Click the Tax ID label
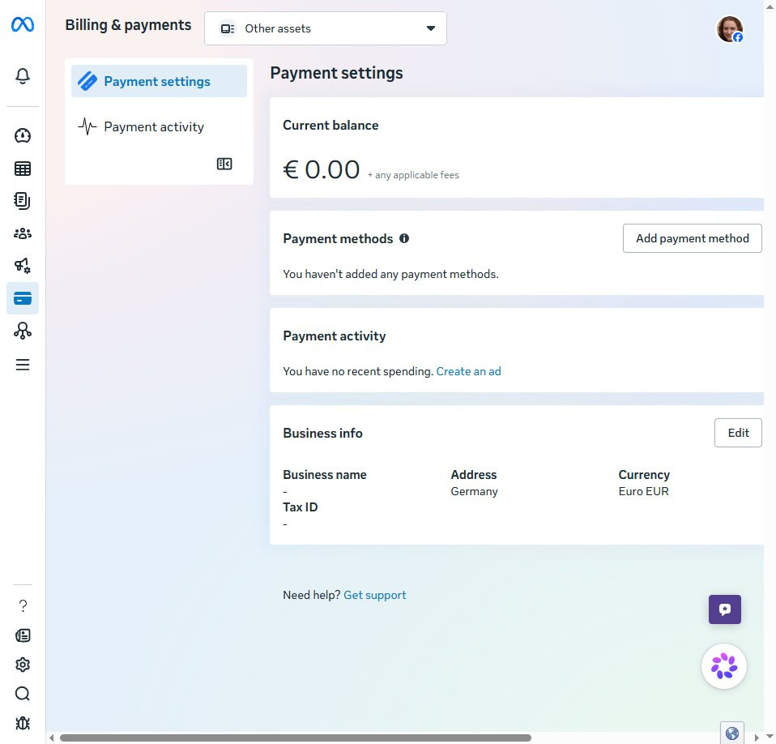The image size is (776, 744). 301,507
